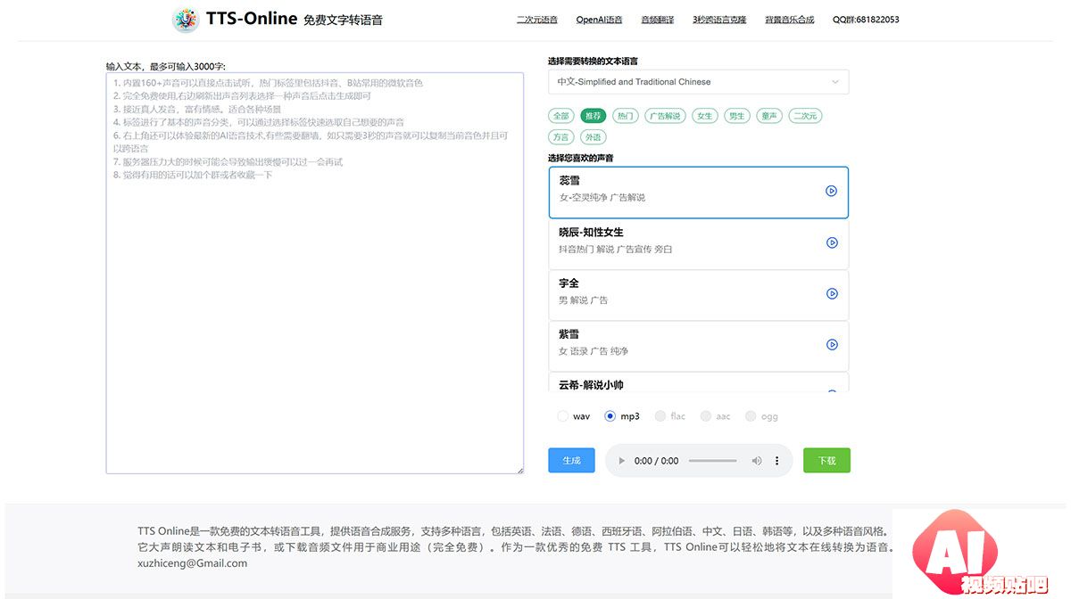Filter voices by 外语 tag
The image size is (1071, 599).
(593, 137)
